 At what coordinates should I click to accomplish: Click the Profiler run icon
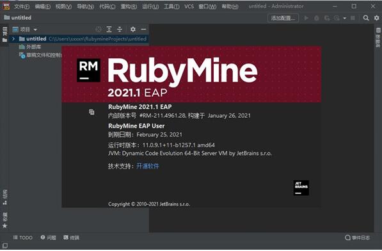(337, 18)
